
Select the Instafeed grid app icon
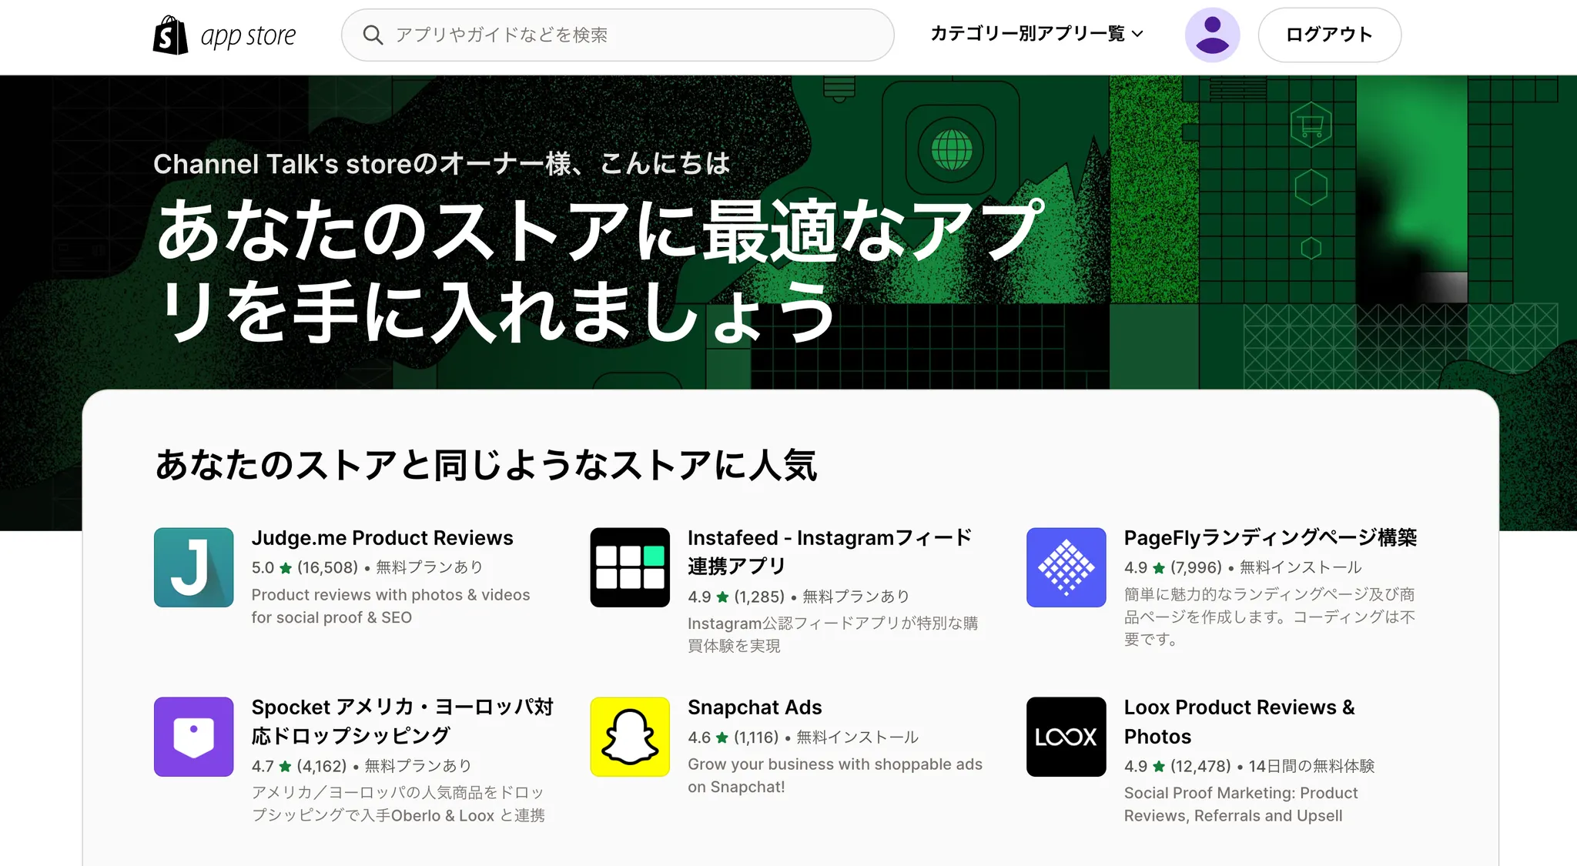coord(630,567)
